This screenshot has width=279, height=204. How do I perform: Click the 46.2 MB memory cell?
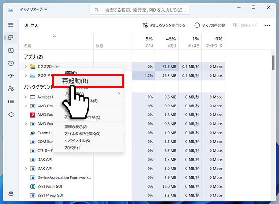(x=167, y=75)
